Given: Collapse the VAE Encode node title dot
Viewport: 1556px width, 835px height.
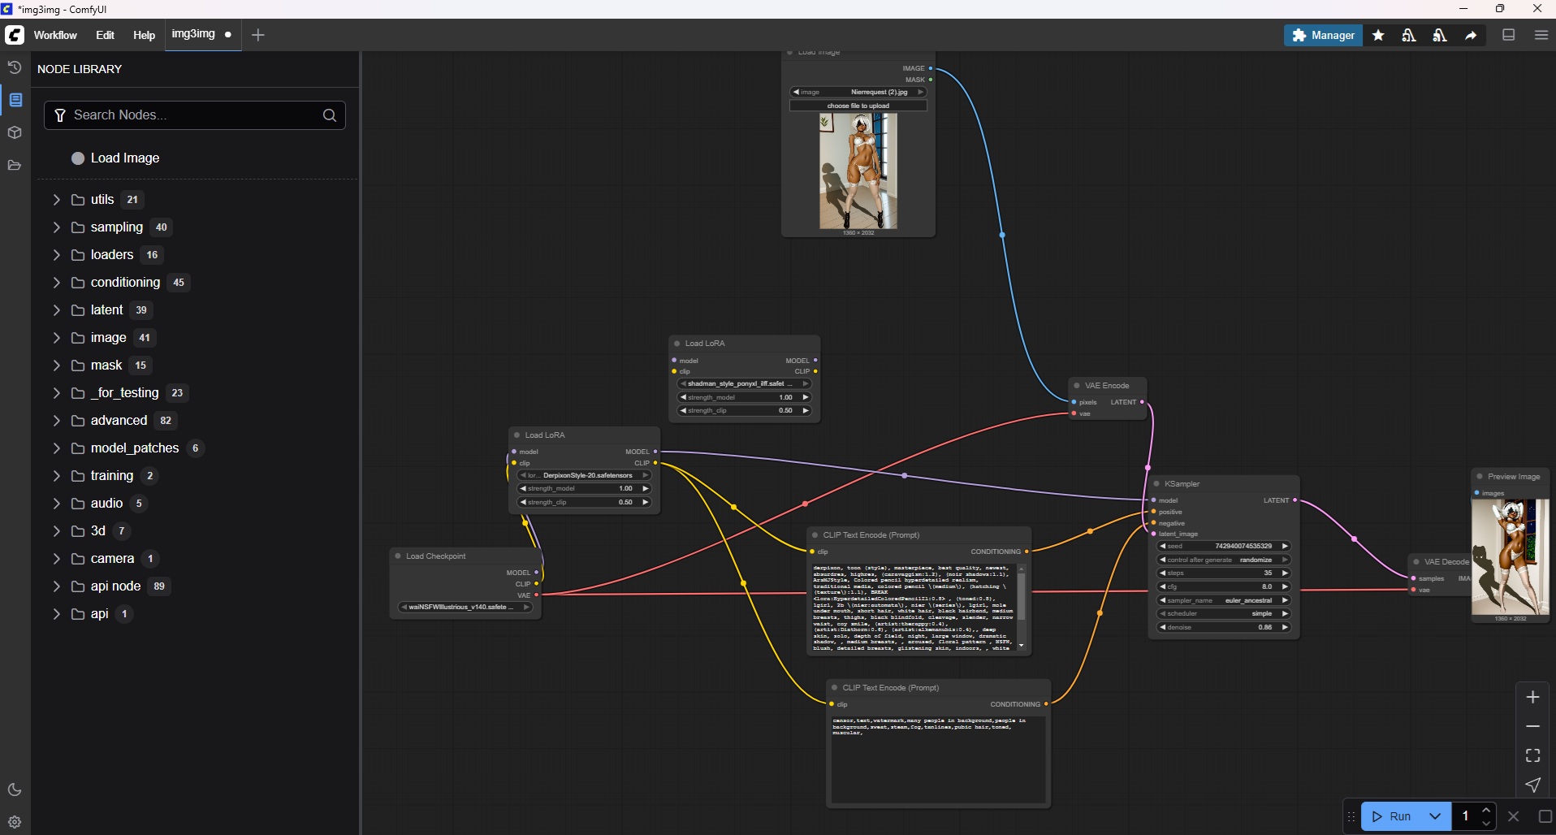Looking at the screenshot, I should coord(1077,386).
